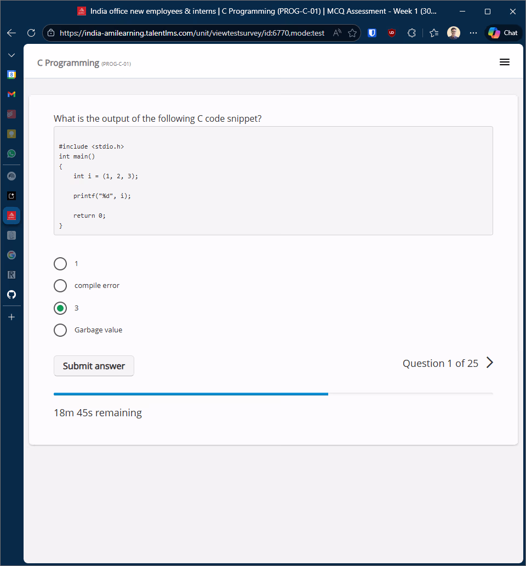Bookmark this page with star icon
The width and height of the screenshot is (526, 566).
[352, 33]
